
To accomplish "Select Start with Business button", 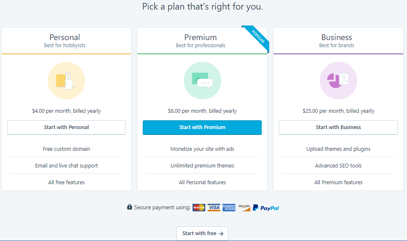I will pos(338,127).
